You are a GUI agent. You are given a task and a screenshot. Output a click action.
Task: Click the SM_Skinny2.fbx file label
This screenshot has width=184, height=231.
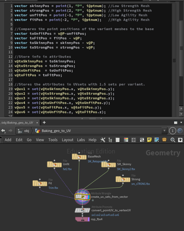126,169
